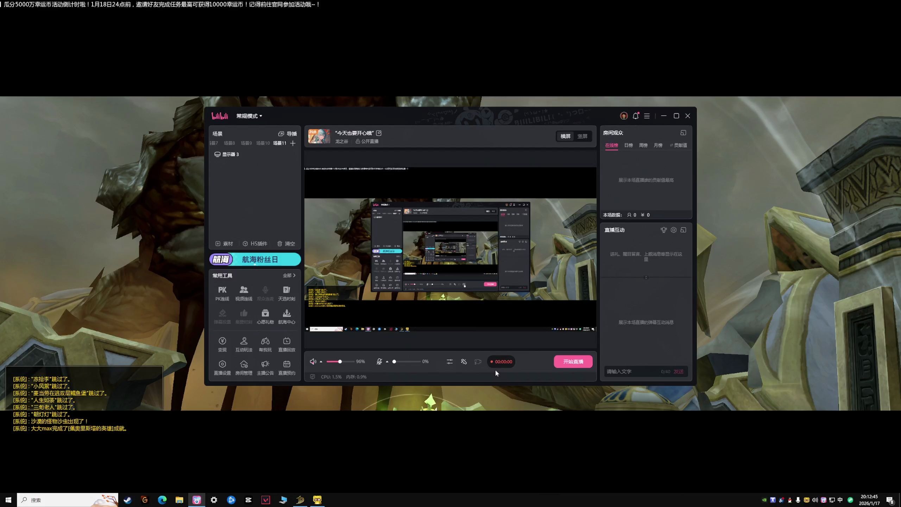
Task: Unmute the microphone icon
Action: click(x=379, y=362)
